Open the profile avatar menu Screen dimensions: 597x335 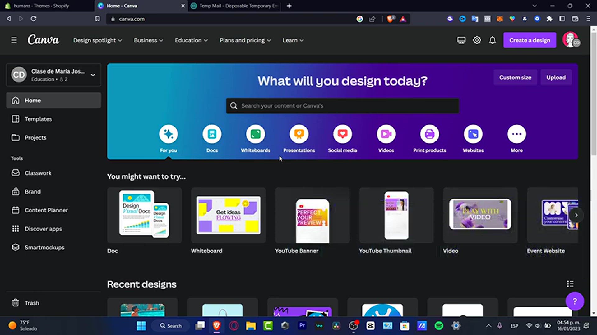coord(571,40)
